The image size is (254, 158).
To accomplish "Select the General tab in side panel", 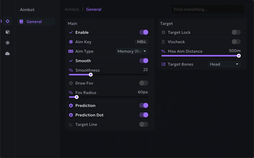I will tap(34, 22).
